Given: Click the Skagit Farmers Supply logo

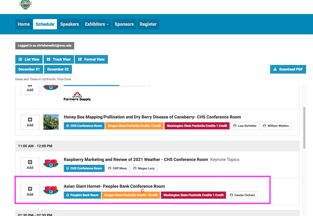Looking at the screenshot, I should (77, 97).
